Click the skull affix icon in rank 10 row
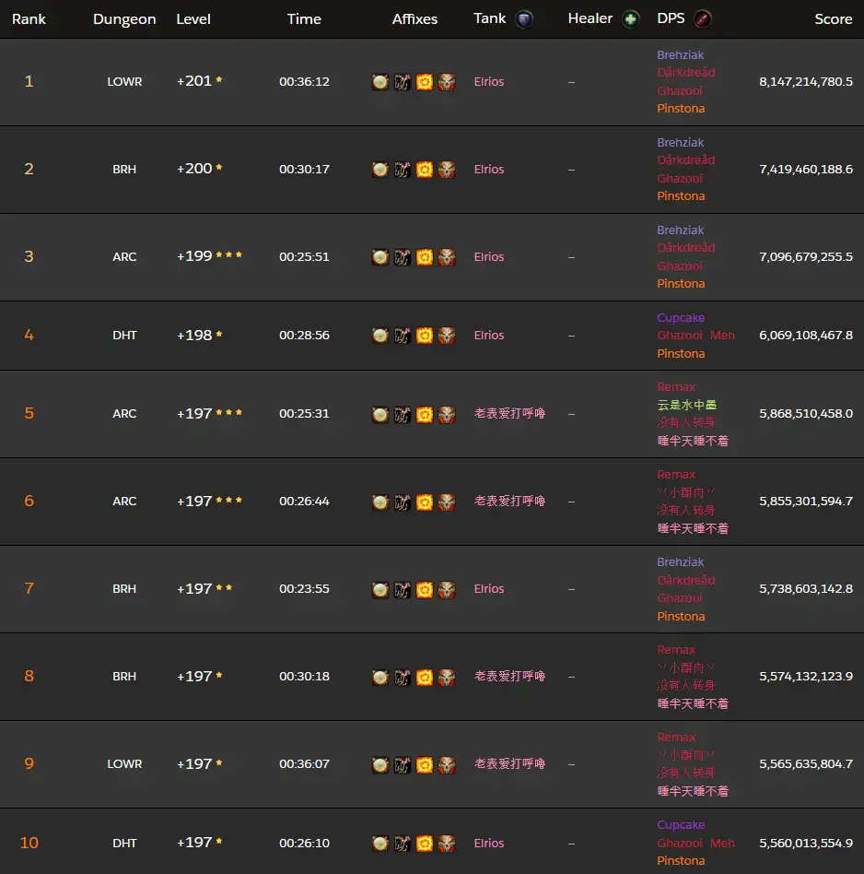 click(x=447, y=844)
